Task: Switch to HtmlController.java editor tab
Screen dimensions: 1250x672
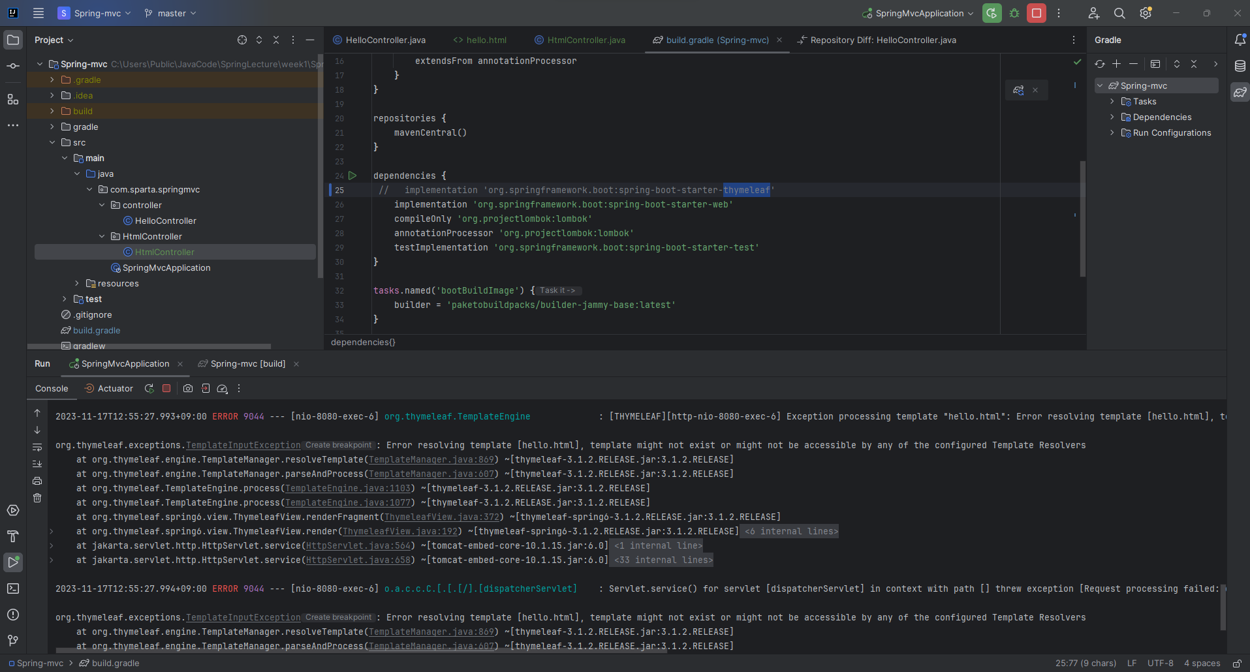Action: pyautogui.click(x=580, y=40)
